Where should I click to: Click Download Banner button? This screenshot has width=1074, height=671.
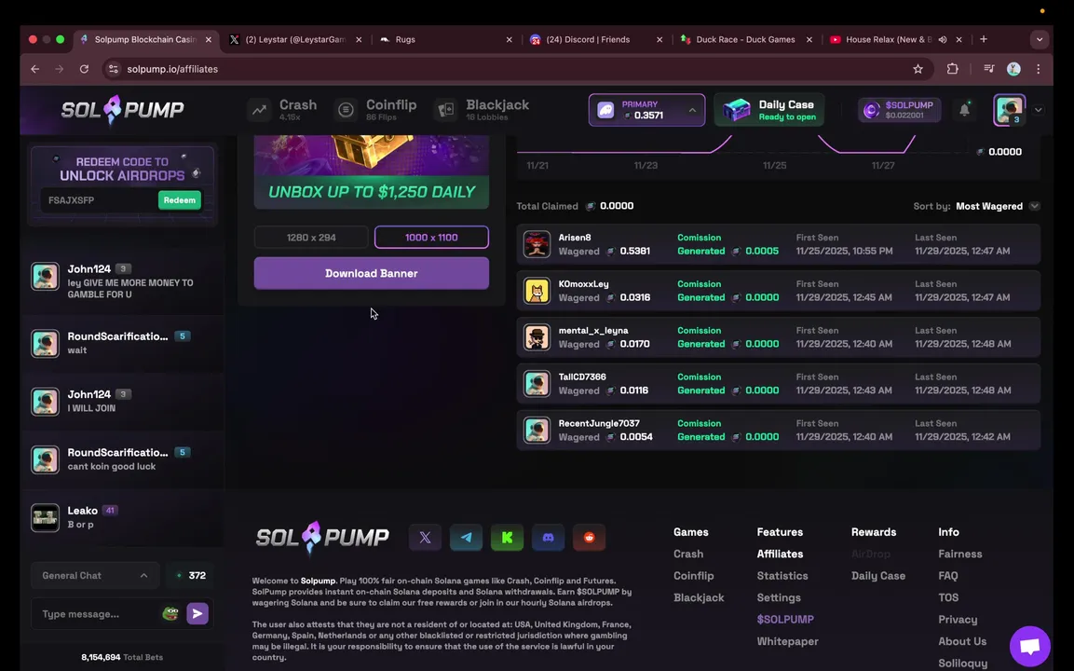click(372, 273)
